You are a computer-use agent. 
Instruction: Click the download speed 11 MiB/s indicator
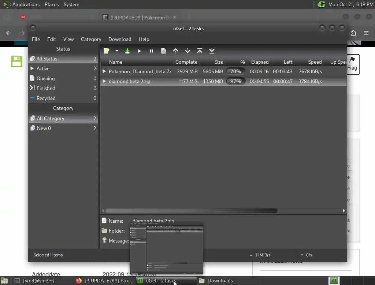260,255
